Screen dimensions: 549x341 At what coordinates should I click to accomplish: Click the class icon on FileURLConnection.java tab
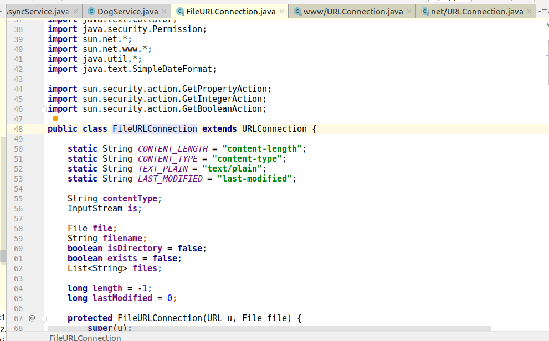180,12
